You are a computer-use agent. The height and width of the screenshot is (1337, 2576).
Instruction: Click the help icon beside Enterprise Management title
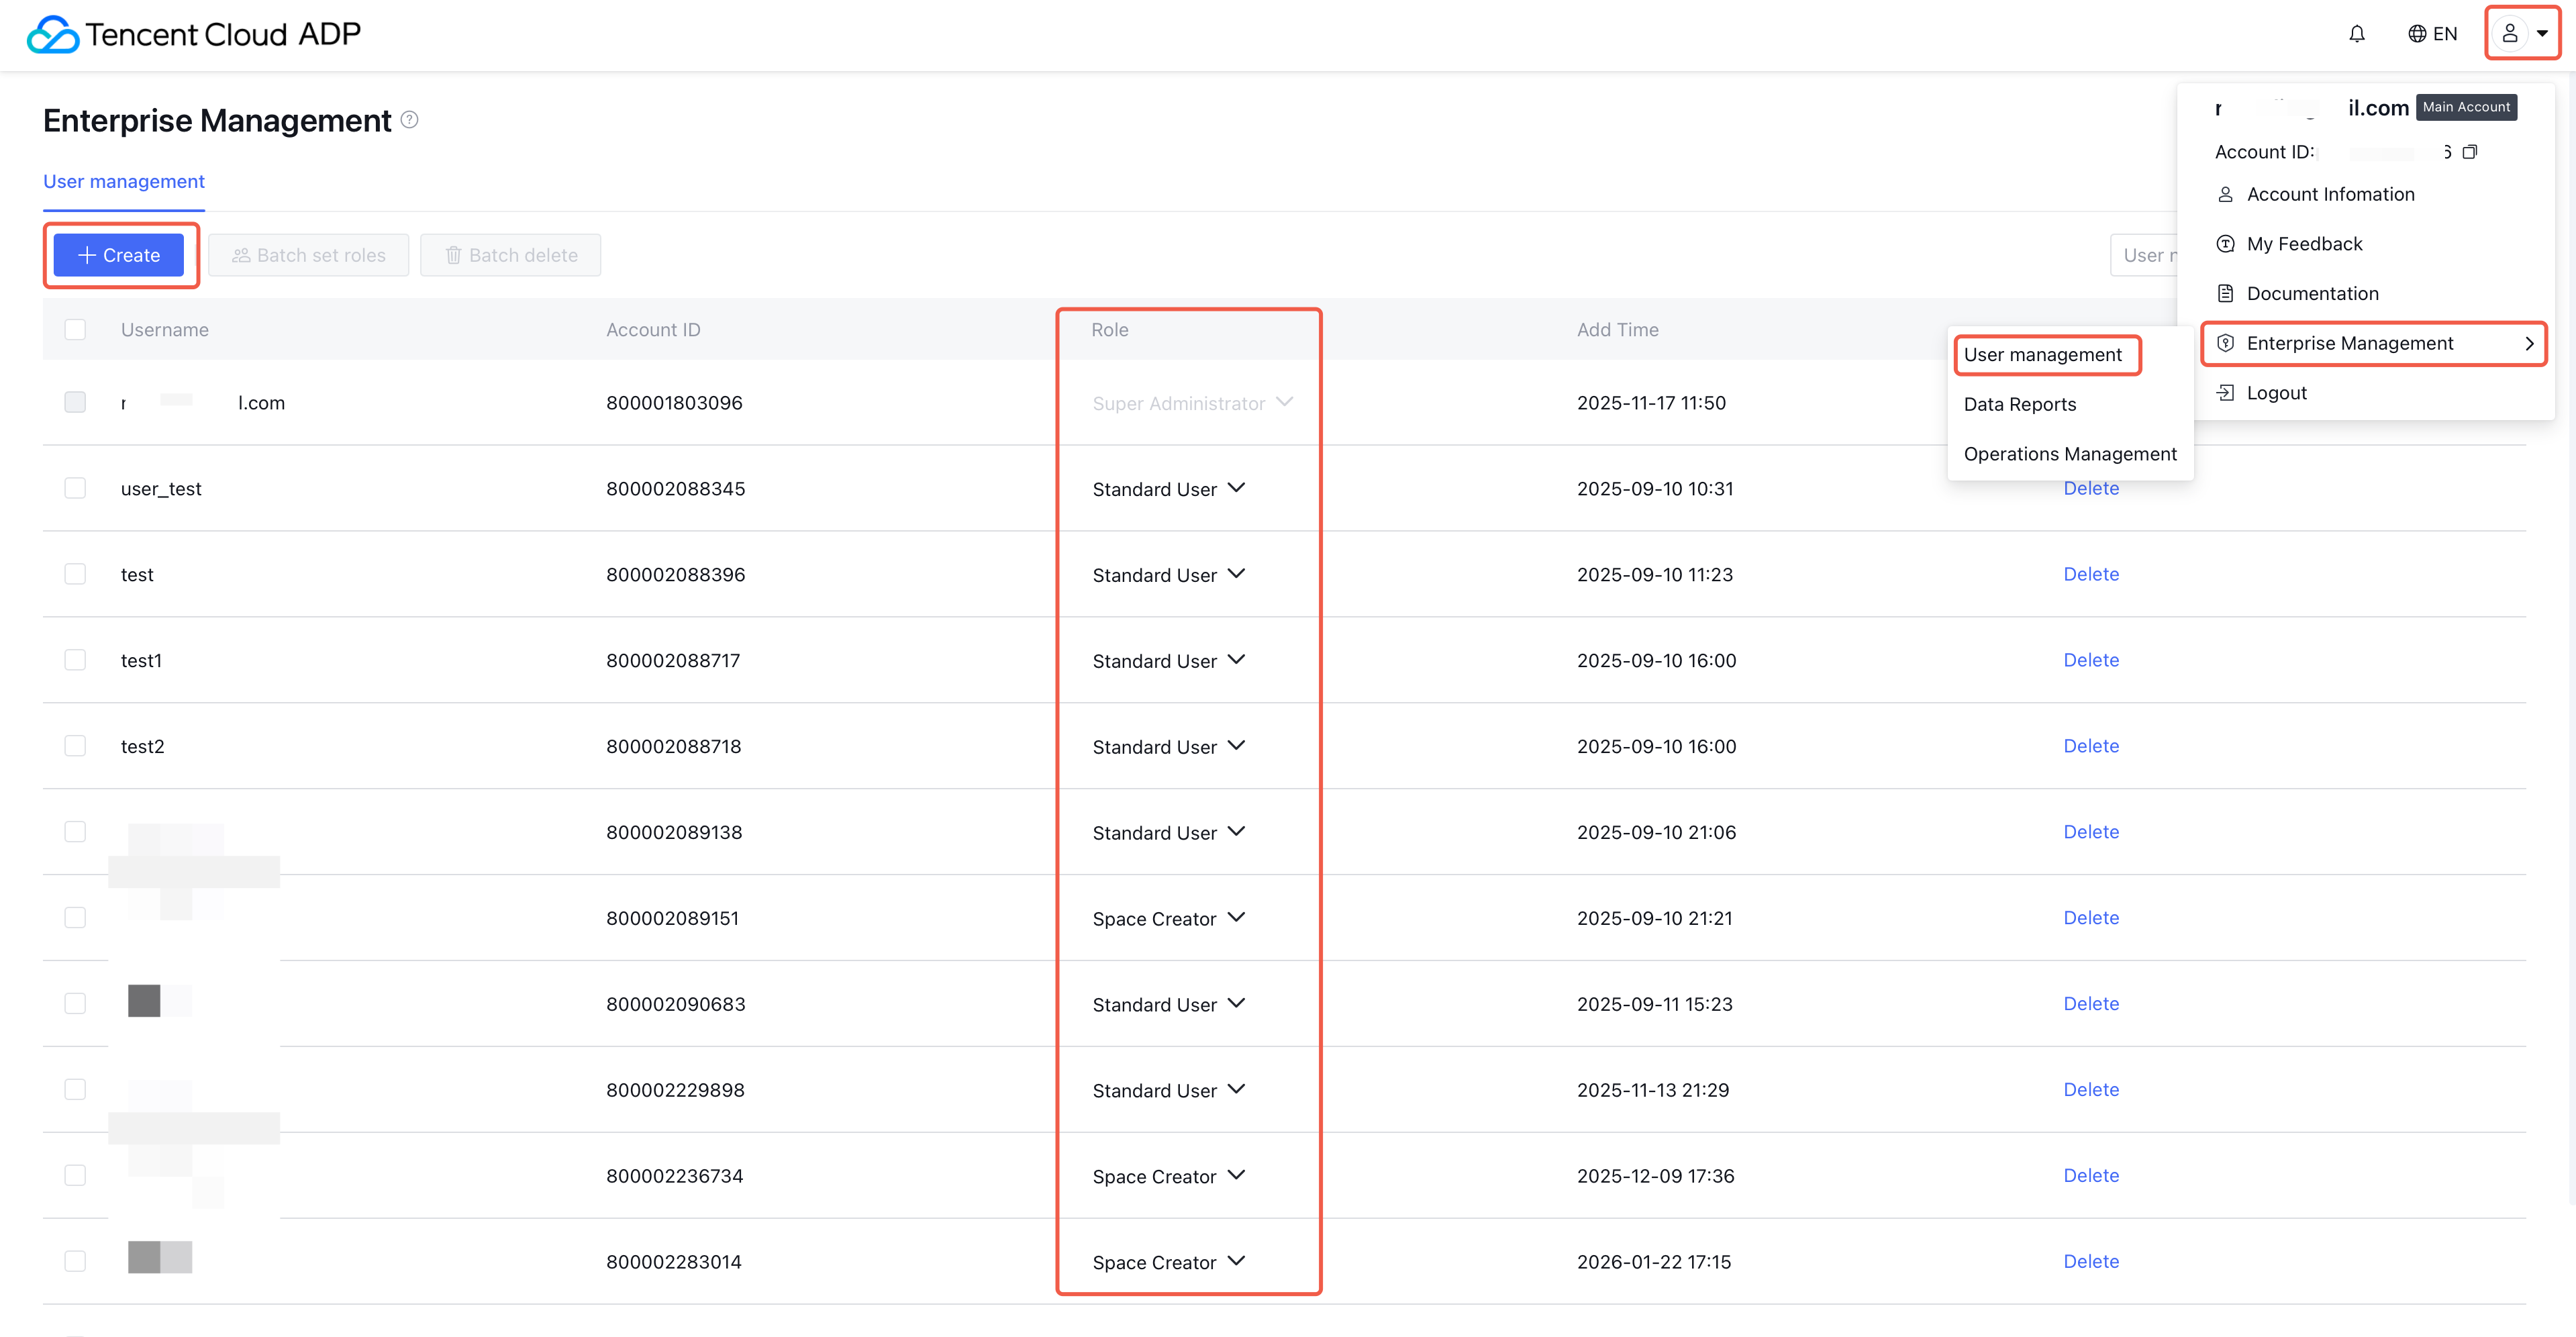tap(409, 120)
